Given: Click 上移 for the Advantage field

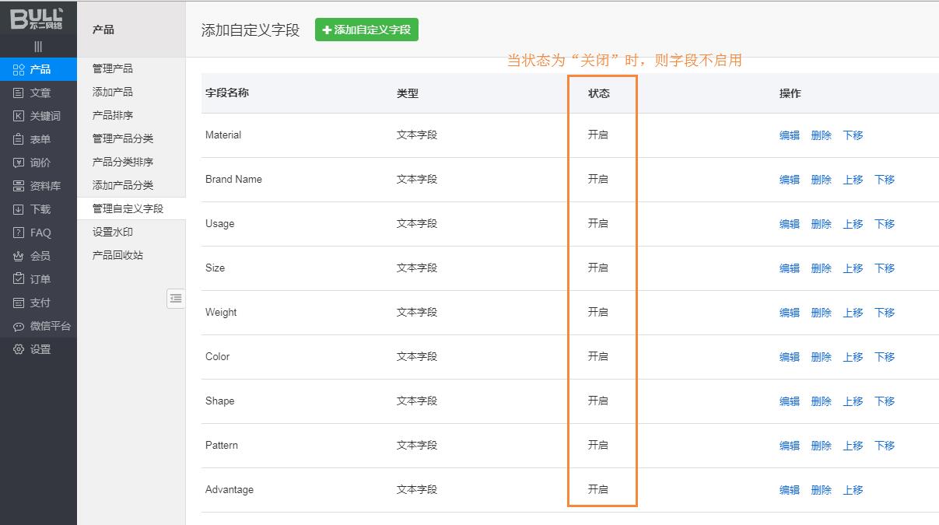Looking at the screenshot, I should tap(853, 490).
